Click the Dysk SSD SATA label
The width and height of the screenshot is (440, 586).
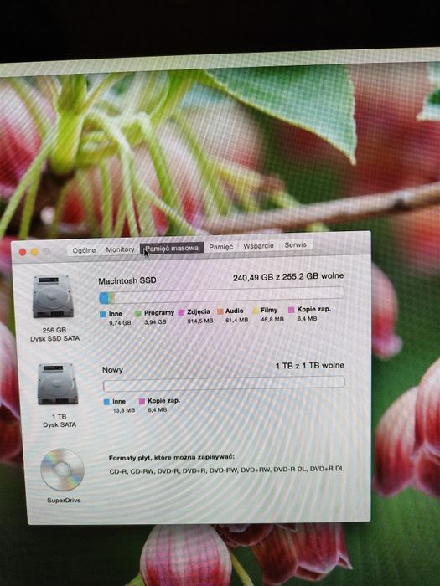(x=54, y=338)
